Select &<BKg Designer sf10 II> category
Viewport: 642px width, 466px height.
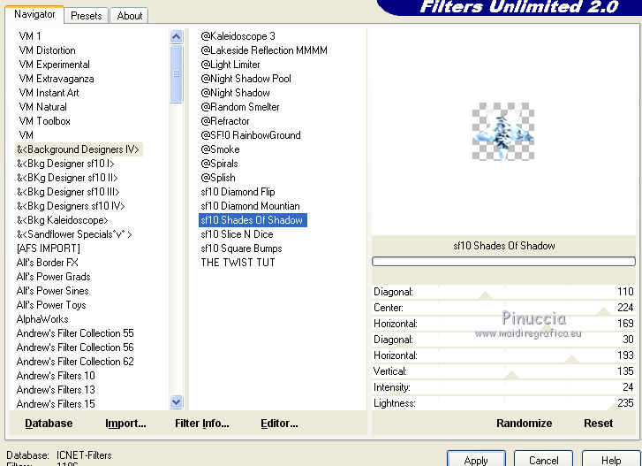coord(67,178)
